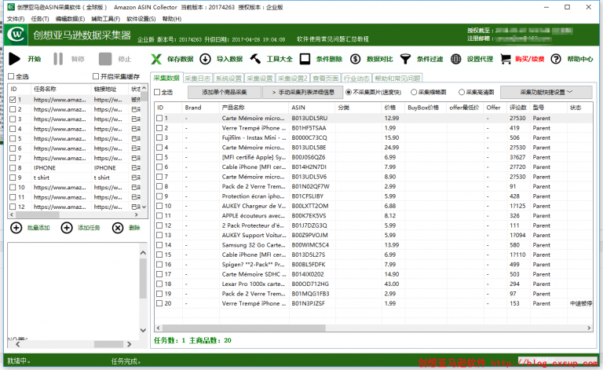Switch to the 系统设置 tab
The height and width of the screenshot is (370, 603).
[228, 79]
